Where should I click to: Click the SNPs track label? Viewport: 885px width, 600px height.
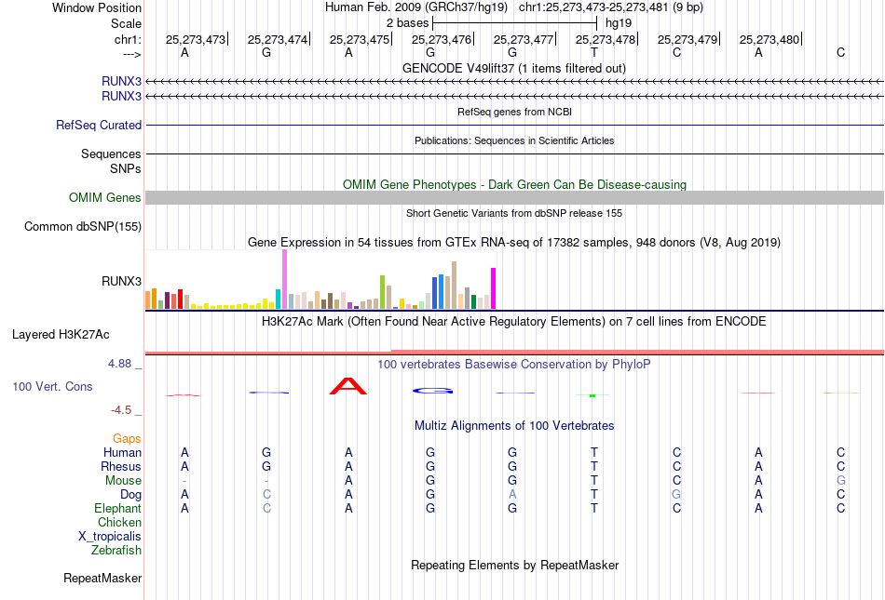point(126,168)
